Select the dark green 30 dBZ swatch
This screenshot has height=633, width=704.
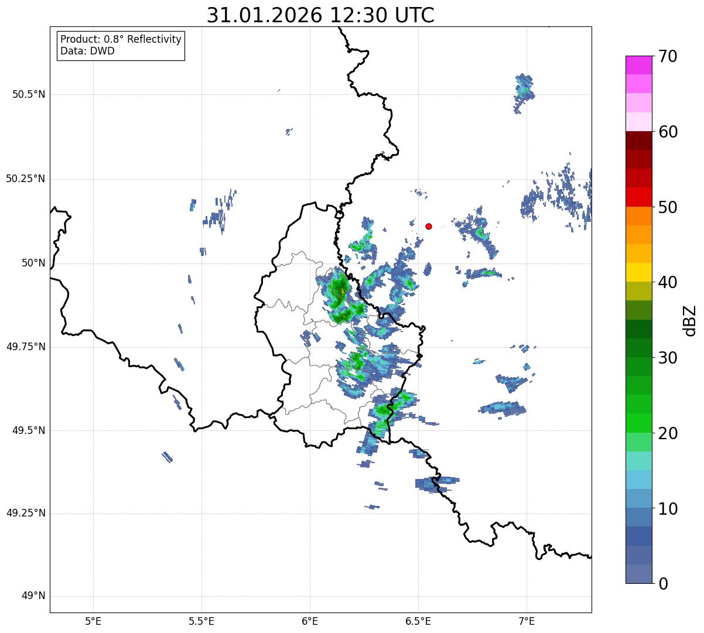[x=638, y=348]
